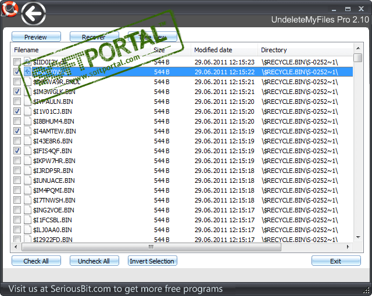Click the Exit button

tap(336, 261)
